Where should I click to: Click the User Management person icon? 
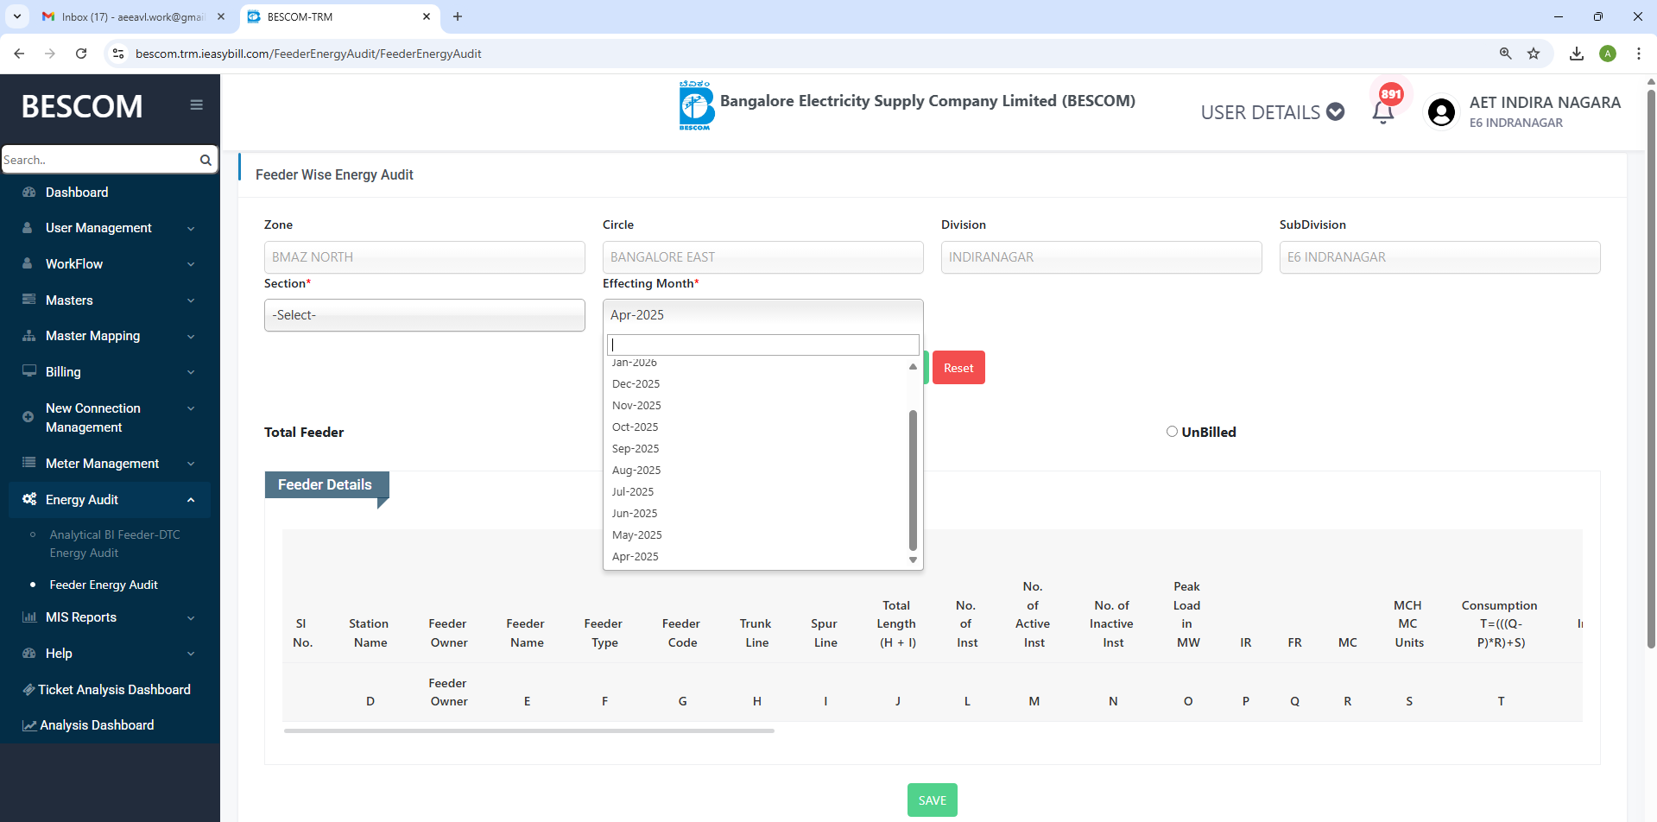pyautogui.click(x=28, y=227)
